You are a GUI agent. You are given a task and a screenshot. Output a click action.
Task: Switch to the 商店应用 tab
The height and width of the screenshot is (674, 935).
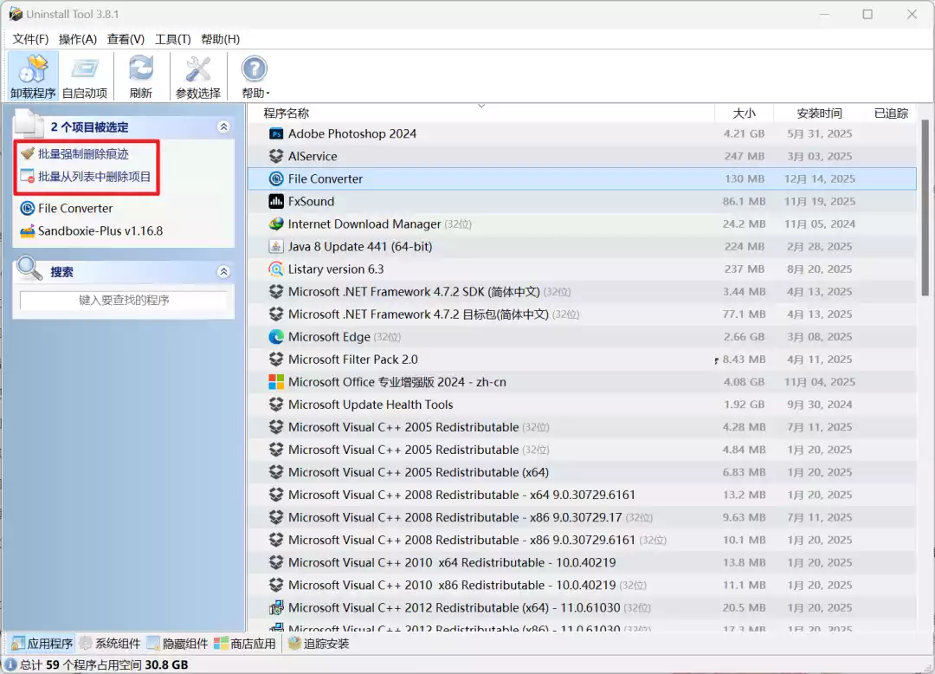(245, 644)
